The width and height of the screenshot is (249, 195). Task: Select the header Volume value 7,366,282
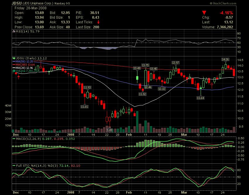click(225, 27)
